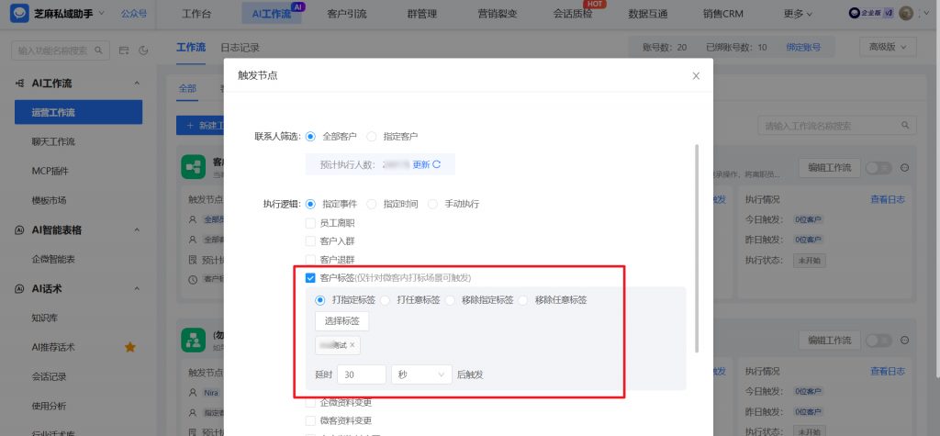Collapse the AI工作流 sidebar group

click(136, 83)
